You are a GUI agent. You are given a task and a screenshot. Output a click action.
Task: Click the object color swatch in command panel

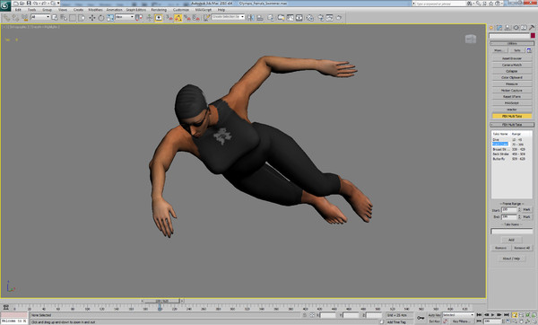(x=533, y=36)
